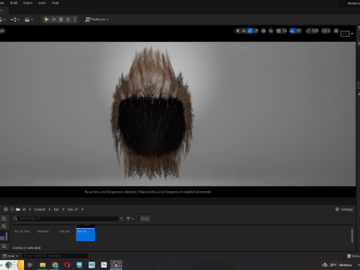Open the Build menu

(13, 3)
